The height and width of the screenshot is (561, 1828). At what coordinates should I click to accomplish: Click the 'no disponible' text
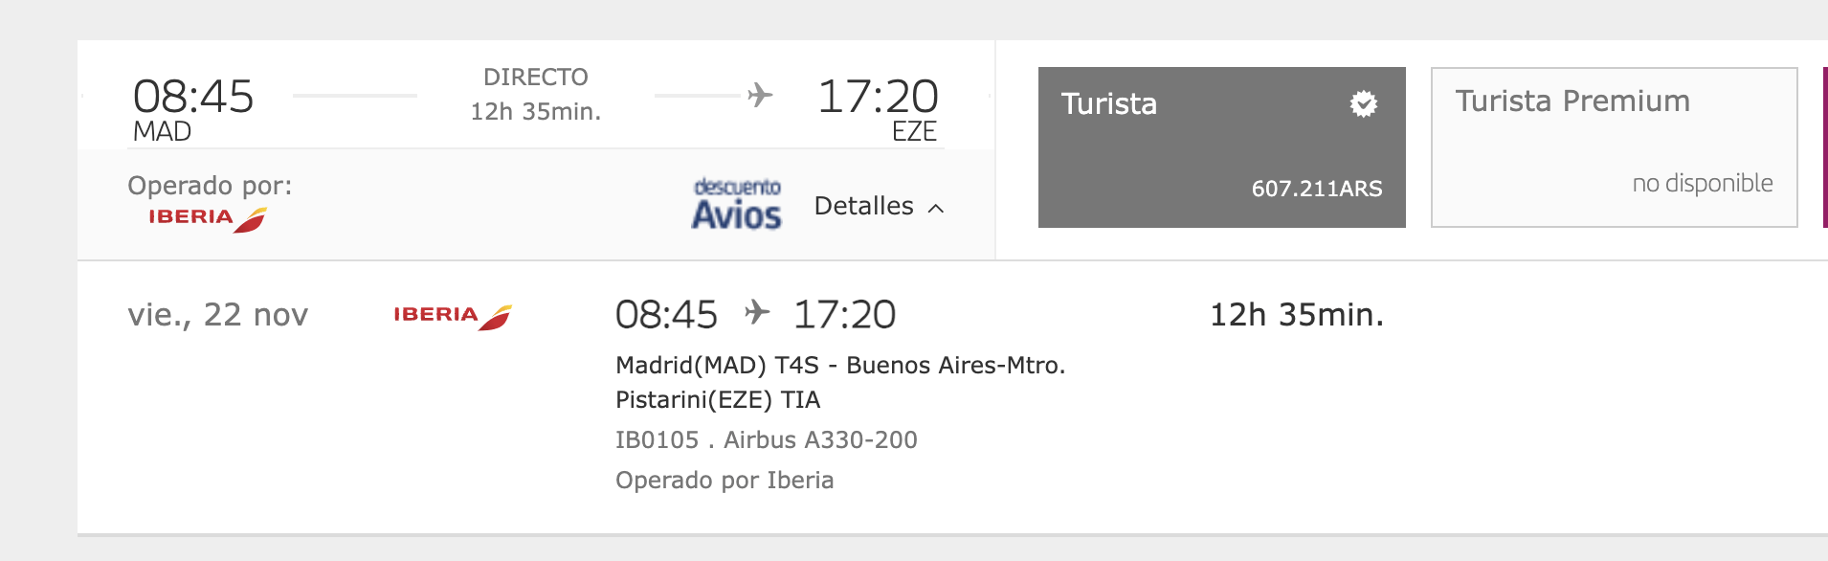pyautogui.click(x=1702, y=183)
